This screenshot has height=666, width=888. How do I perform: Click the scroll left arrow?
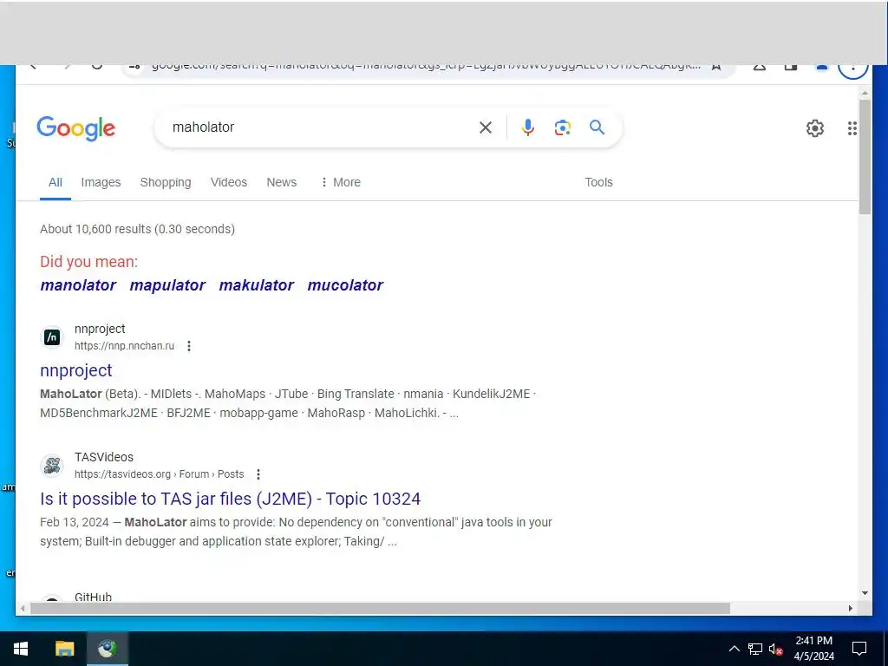[x=23, y=608]
